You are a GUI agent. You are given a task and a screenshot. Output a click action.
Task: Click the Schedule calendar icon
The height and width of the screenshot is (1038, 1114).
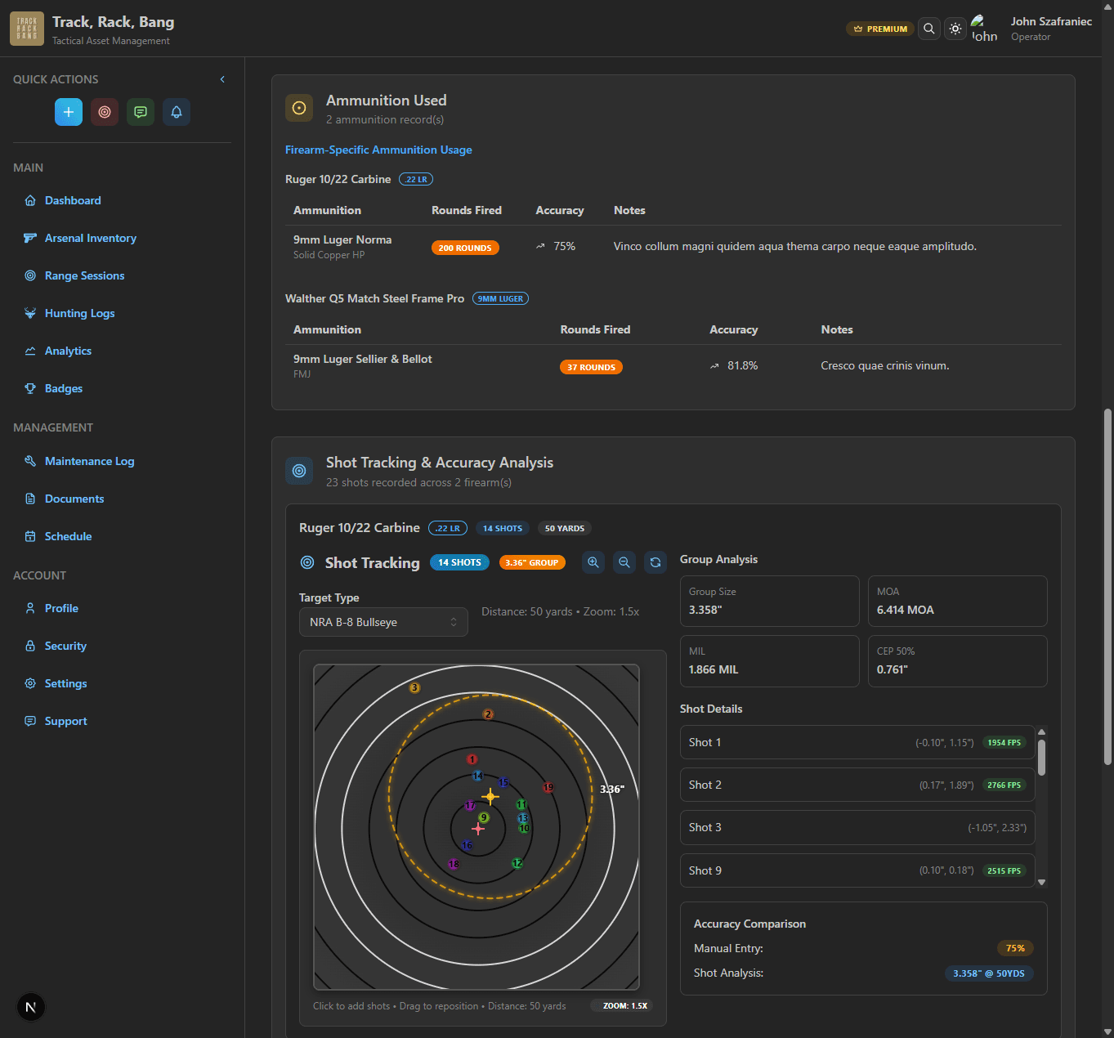coord(30,536)
